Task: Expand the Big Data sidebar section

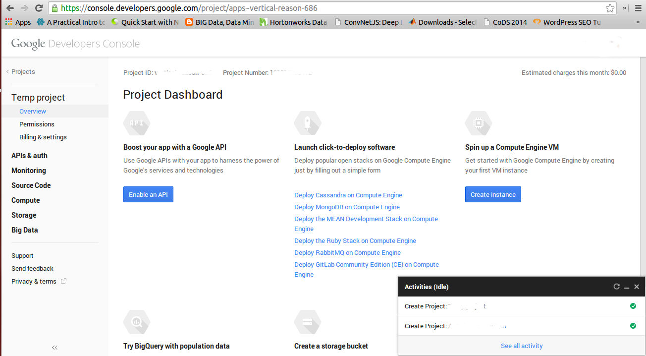Action: point(25,230)
